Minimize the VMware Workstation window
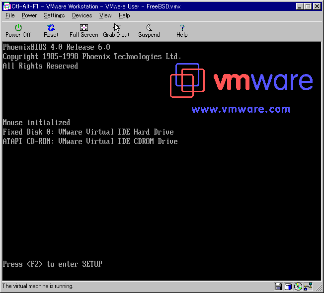The image size is (324, 293). point(300,6)
